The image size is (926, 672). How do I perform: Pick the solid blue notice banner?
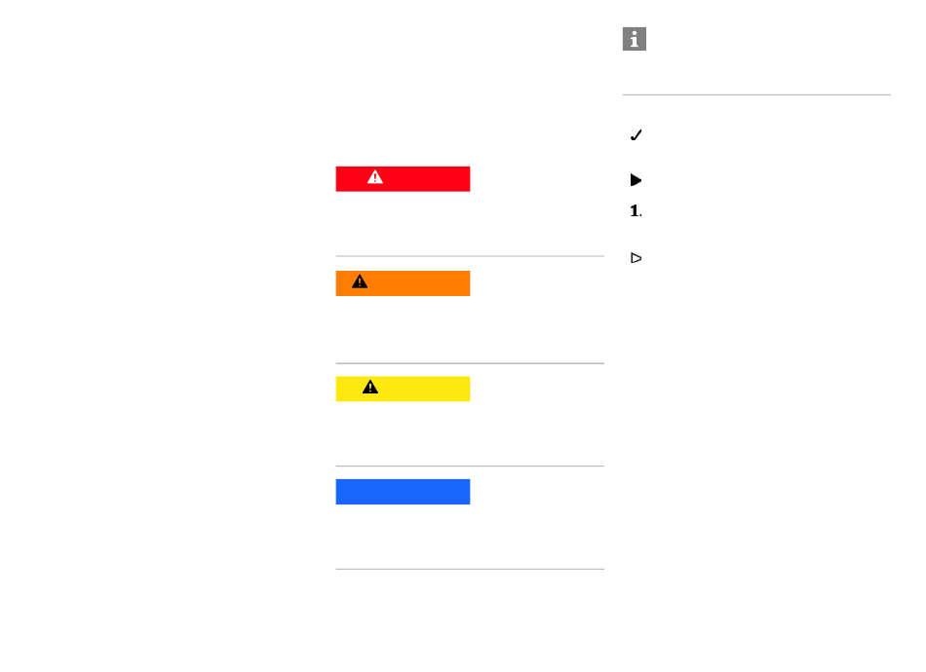click(x=403, y=492)
